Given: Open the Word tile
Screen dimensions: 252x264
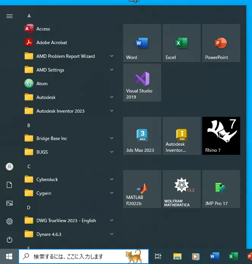Looking at the screenshot, I should (142, 43).
